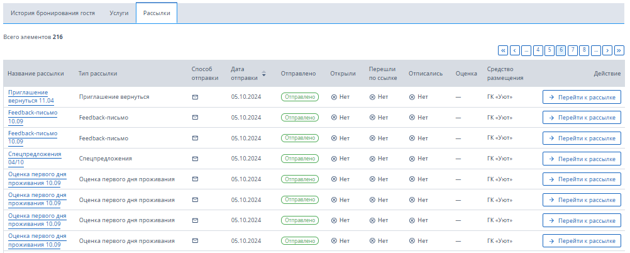Open Приглашение вернуться 11.04 link
630x253 pixels.
click(x=31, y=96)
